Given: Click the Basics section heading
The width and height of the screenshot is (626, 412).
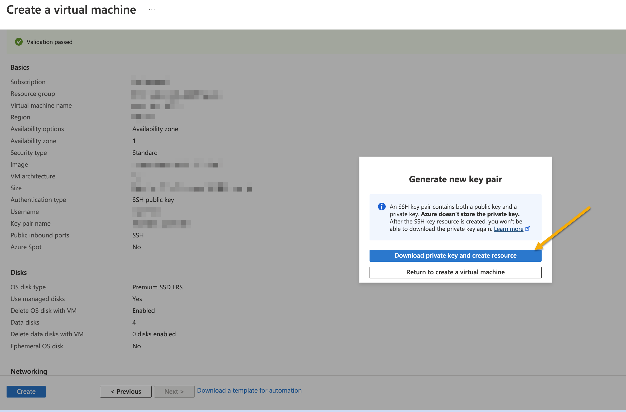Looking at the screenshot, I should click(x=20, y=67).
